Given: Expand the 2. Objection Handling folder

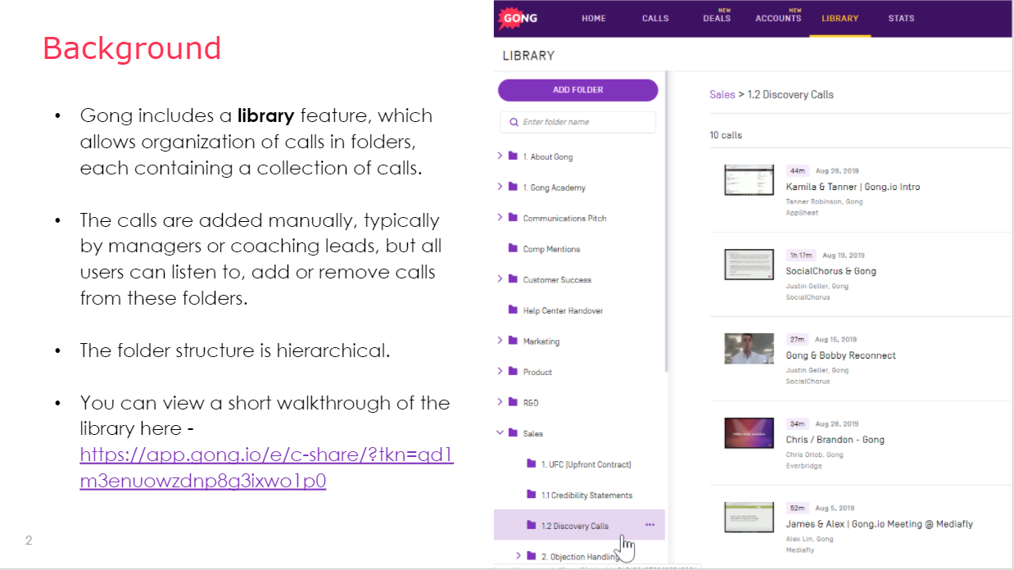Looking at the screenshot, I should pyautogui.click(x=518, y=555).
